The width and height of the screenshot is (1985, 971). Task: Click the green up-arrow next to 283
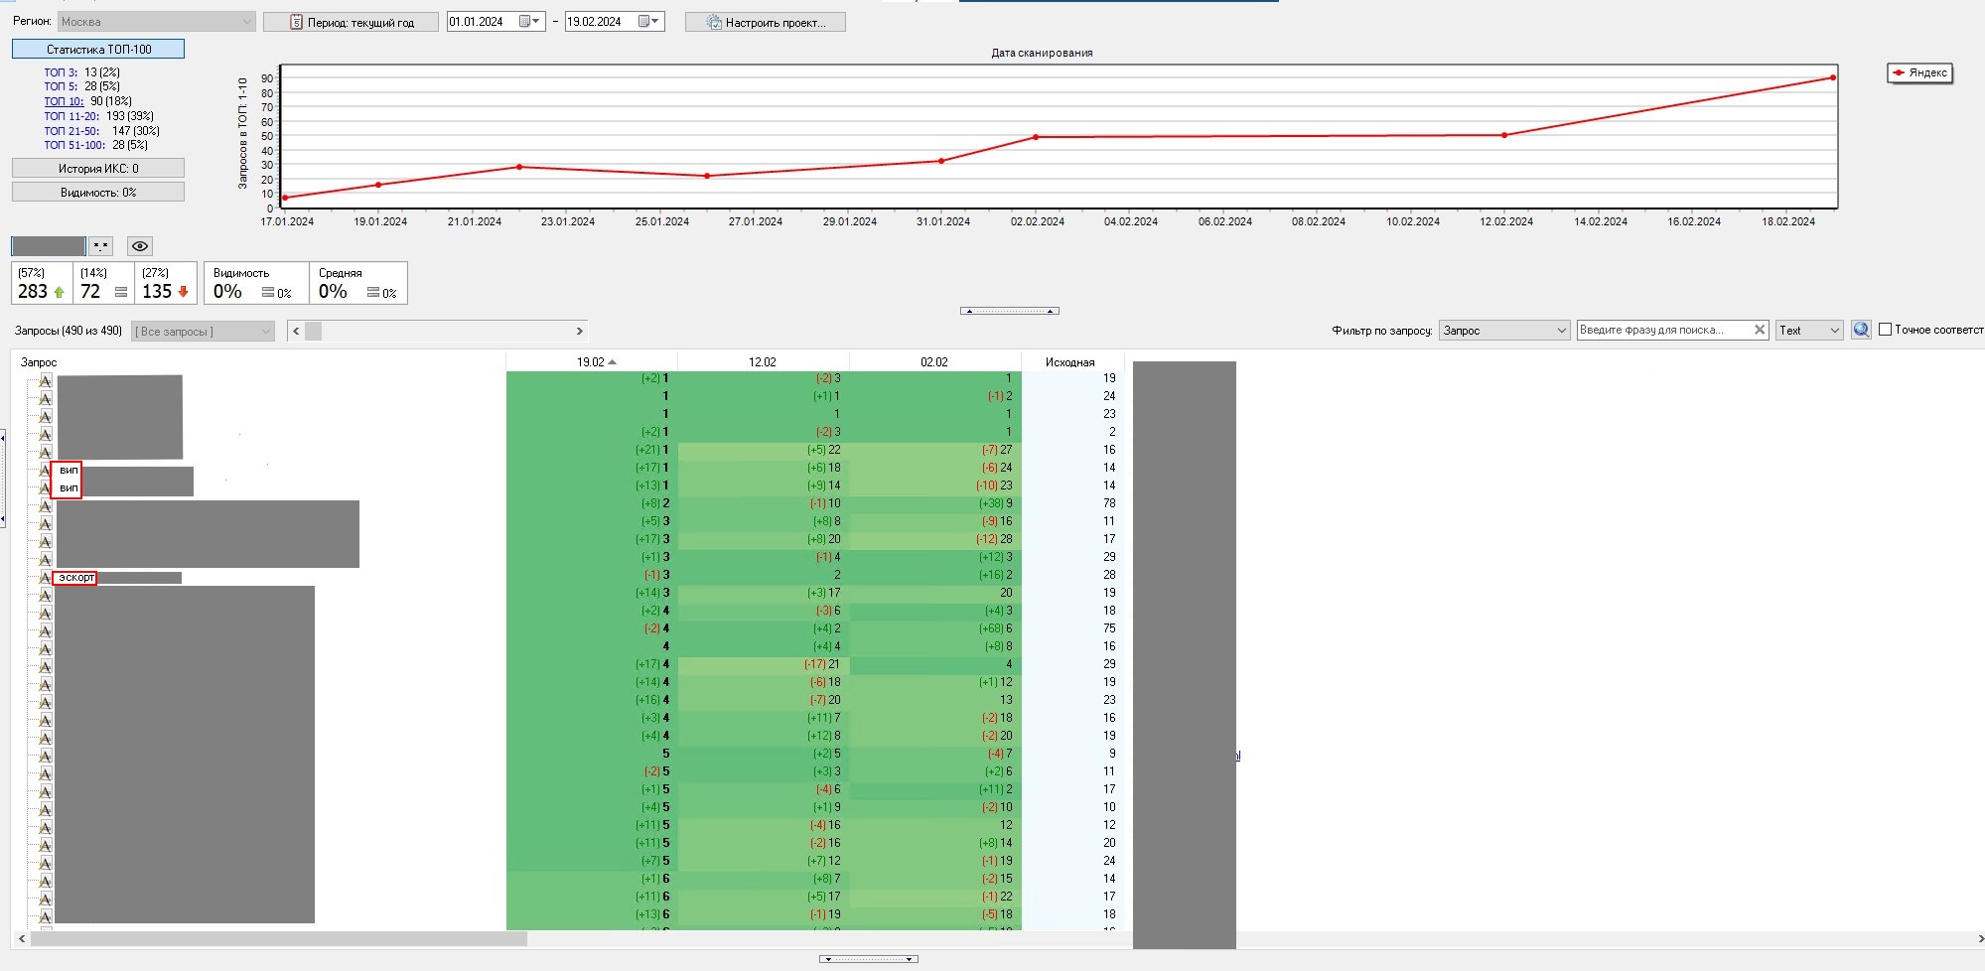click(60, 292)
